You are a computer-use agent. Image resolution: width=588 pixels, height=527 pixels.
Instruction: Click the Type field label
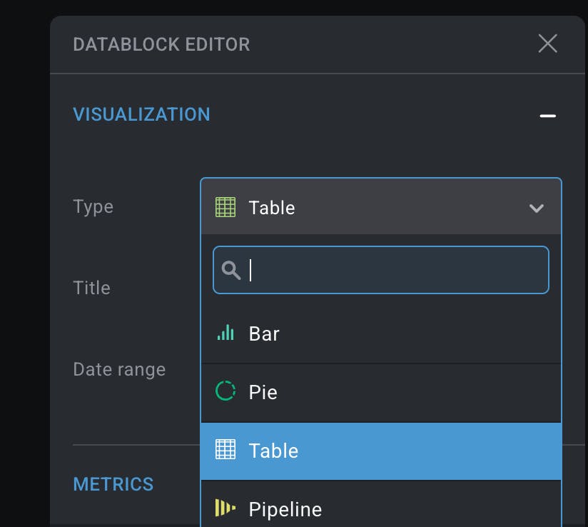pos(93,207)
